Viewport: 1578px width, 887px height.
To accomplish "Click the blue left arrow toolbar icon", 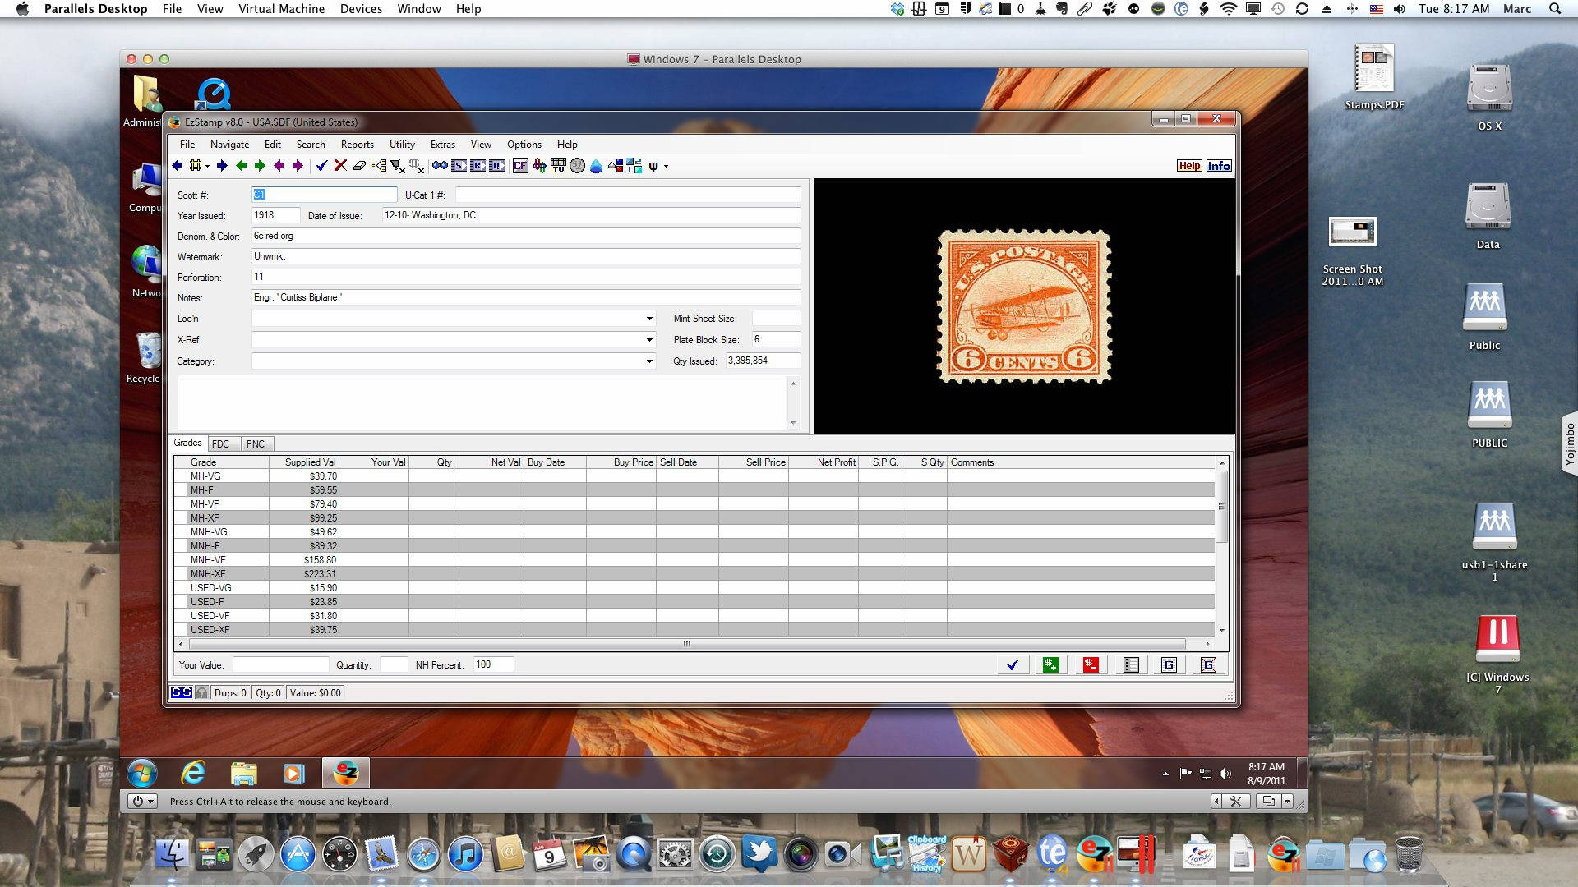I will [x=177, y=166].
